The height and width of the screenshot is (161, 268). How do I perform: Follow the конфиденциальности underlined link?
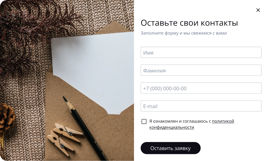172,127
